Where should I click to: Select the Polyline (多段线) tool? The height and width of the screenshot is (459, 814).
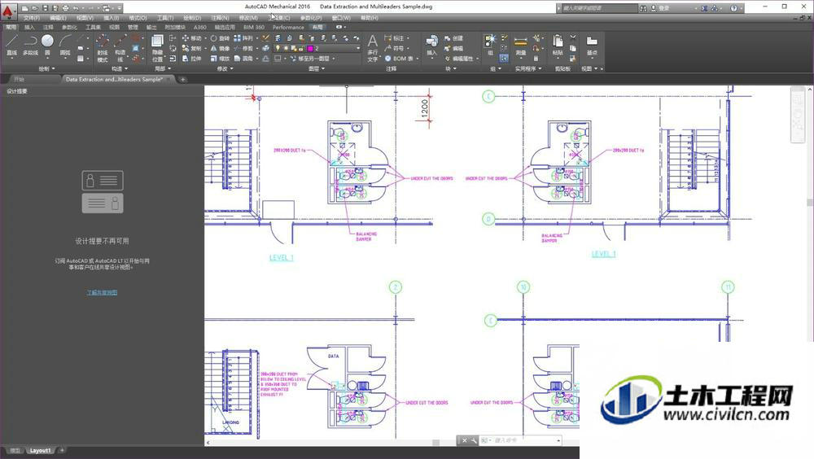(30, 46)
